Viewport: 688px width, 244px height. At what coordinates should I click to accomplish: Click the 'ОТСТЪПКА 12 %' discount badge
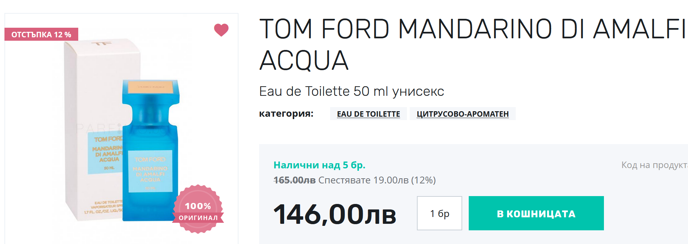[41, 35]
